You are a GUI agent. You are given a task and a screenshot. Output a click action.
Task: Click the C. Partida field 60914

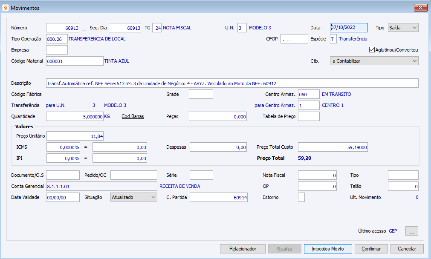219,197
